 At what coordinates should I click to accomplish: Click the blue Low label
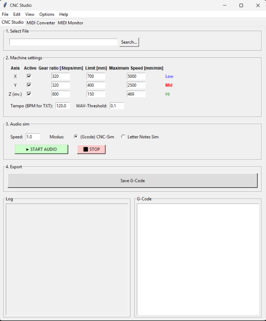169,76
